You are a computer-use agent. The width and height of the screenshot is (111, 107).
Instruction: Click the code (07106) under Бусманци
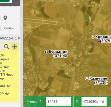60,56
